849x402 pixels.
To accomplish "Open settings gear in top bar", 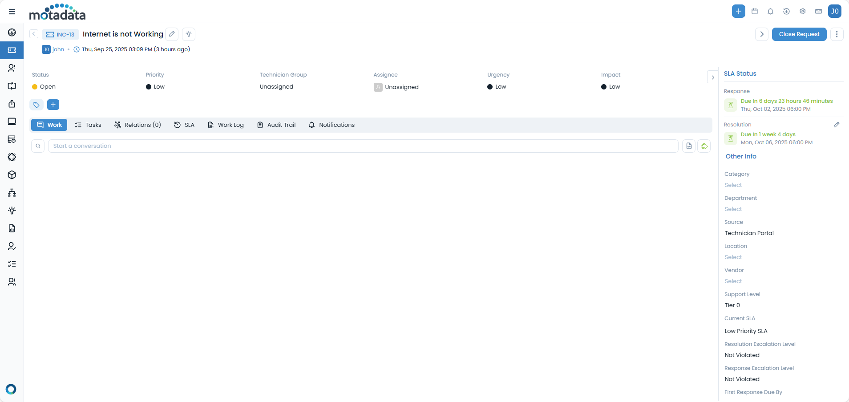I will pyautogui.click(x=802, y=12).
